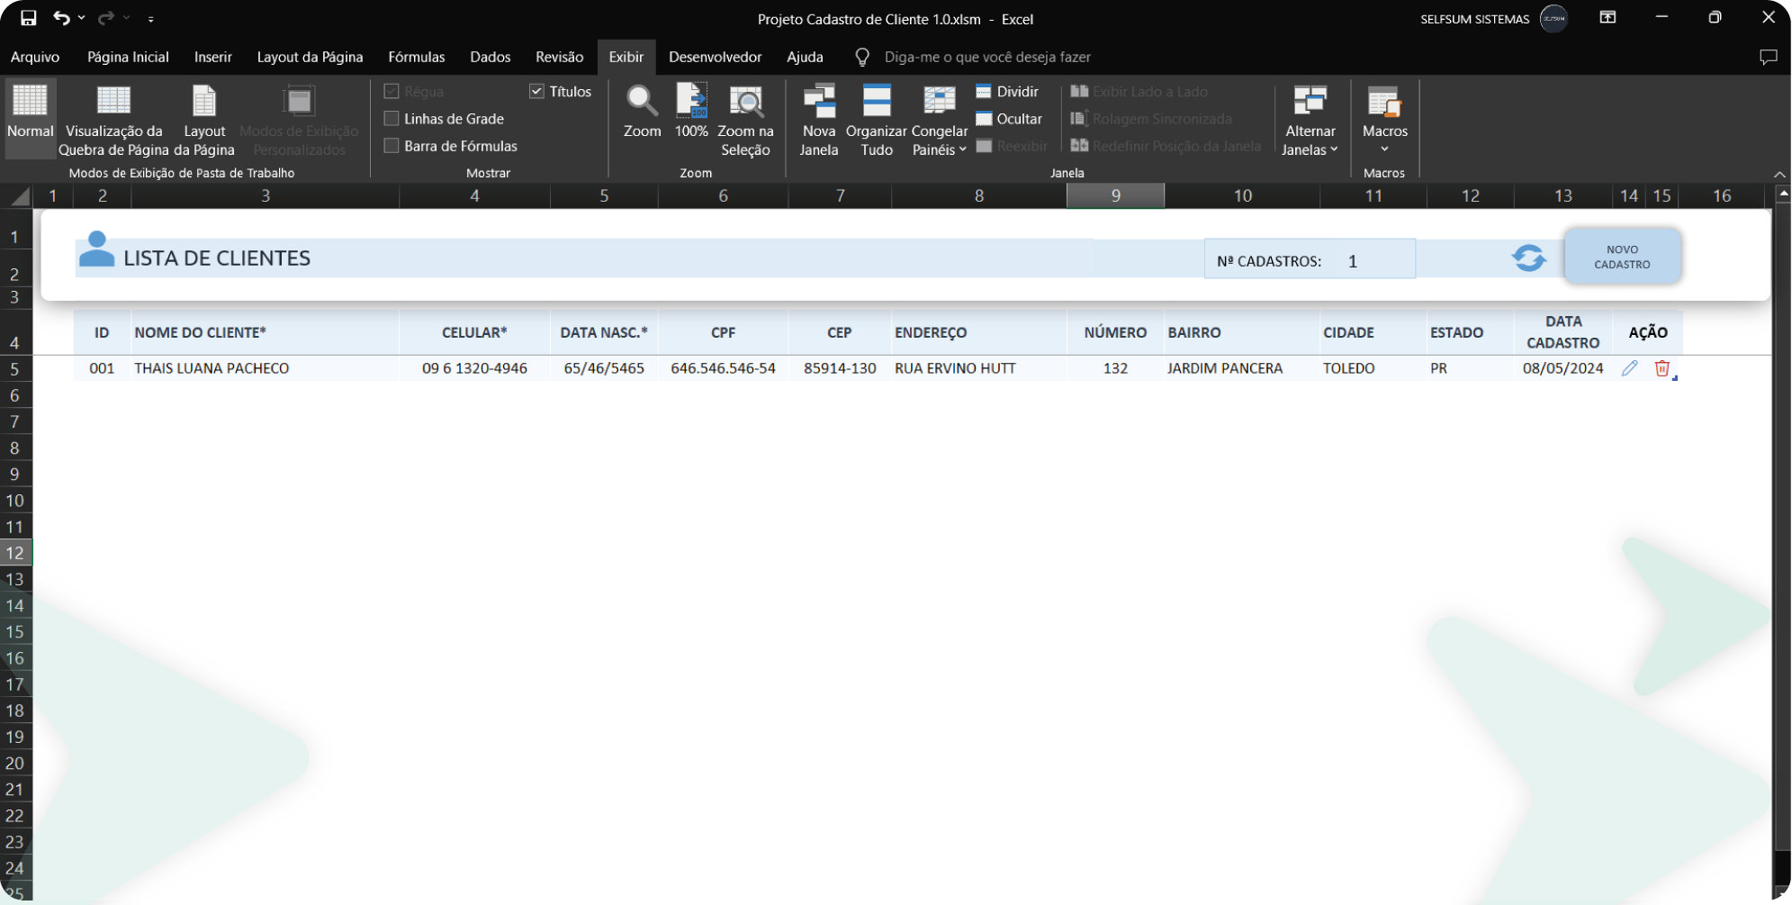Click the Select All corner triangle

point(20,195)
